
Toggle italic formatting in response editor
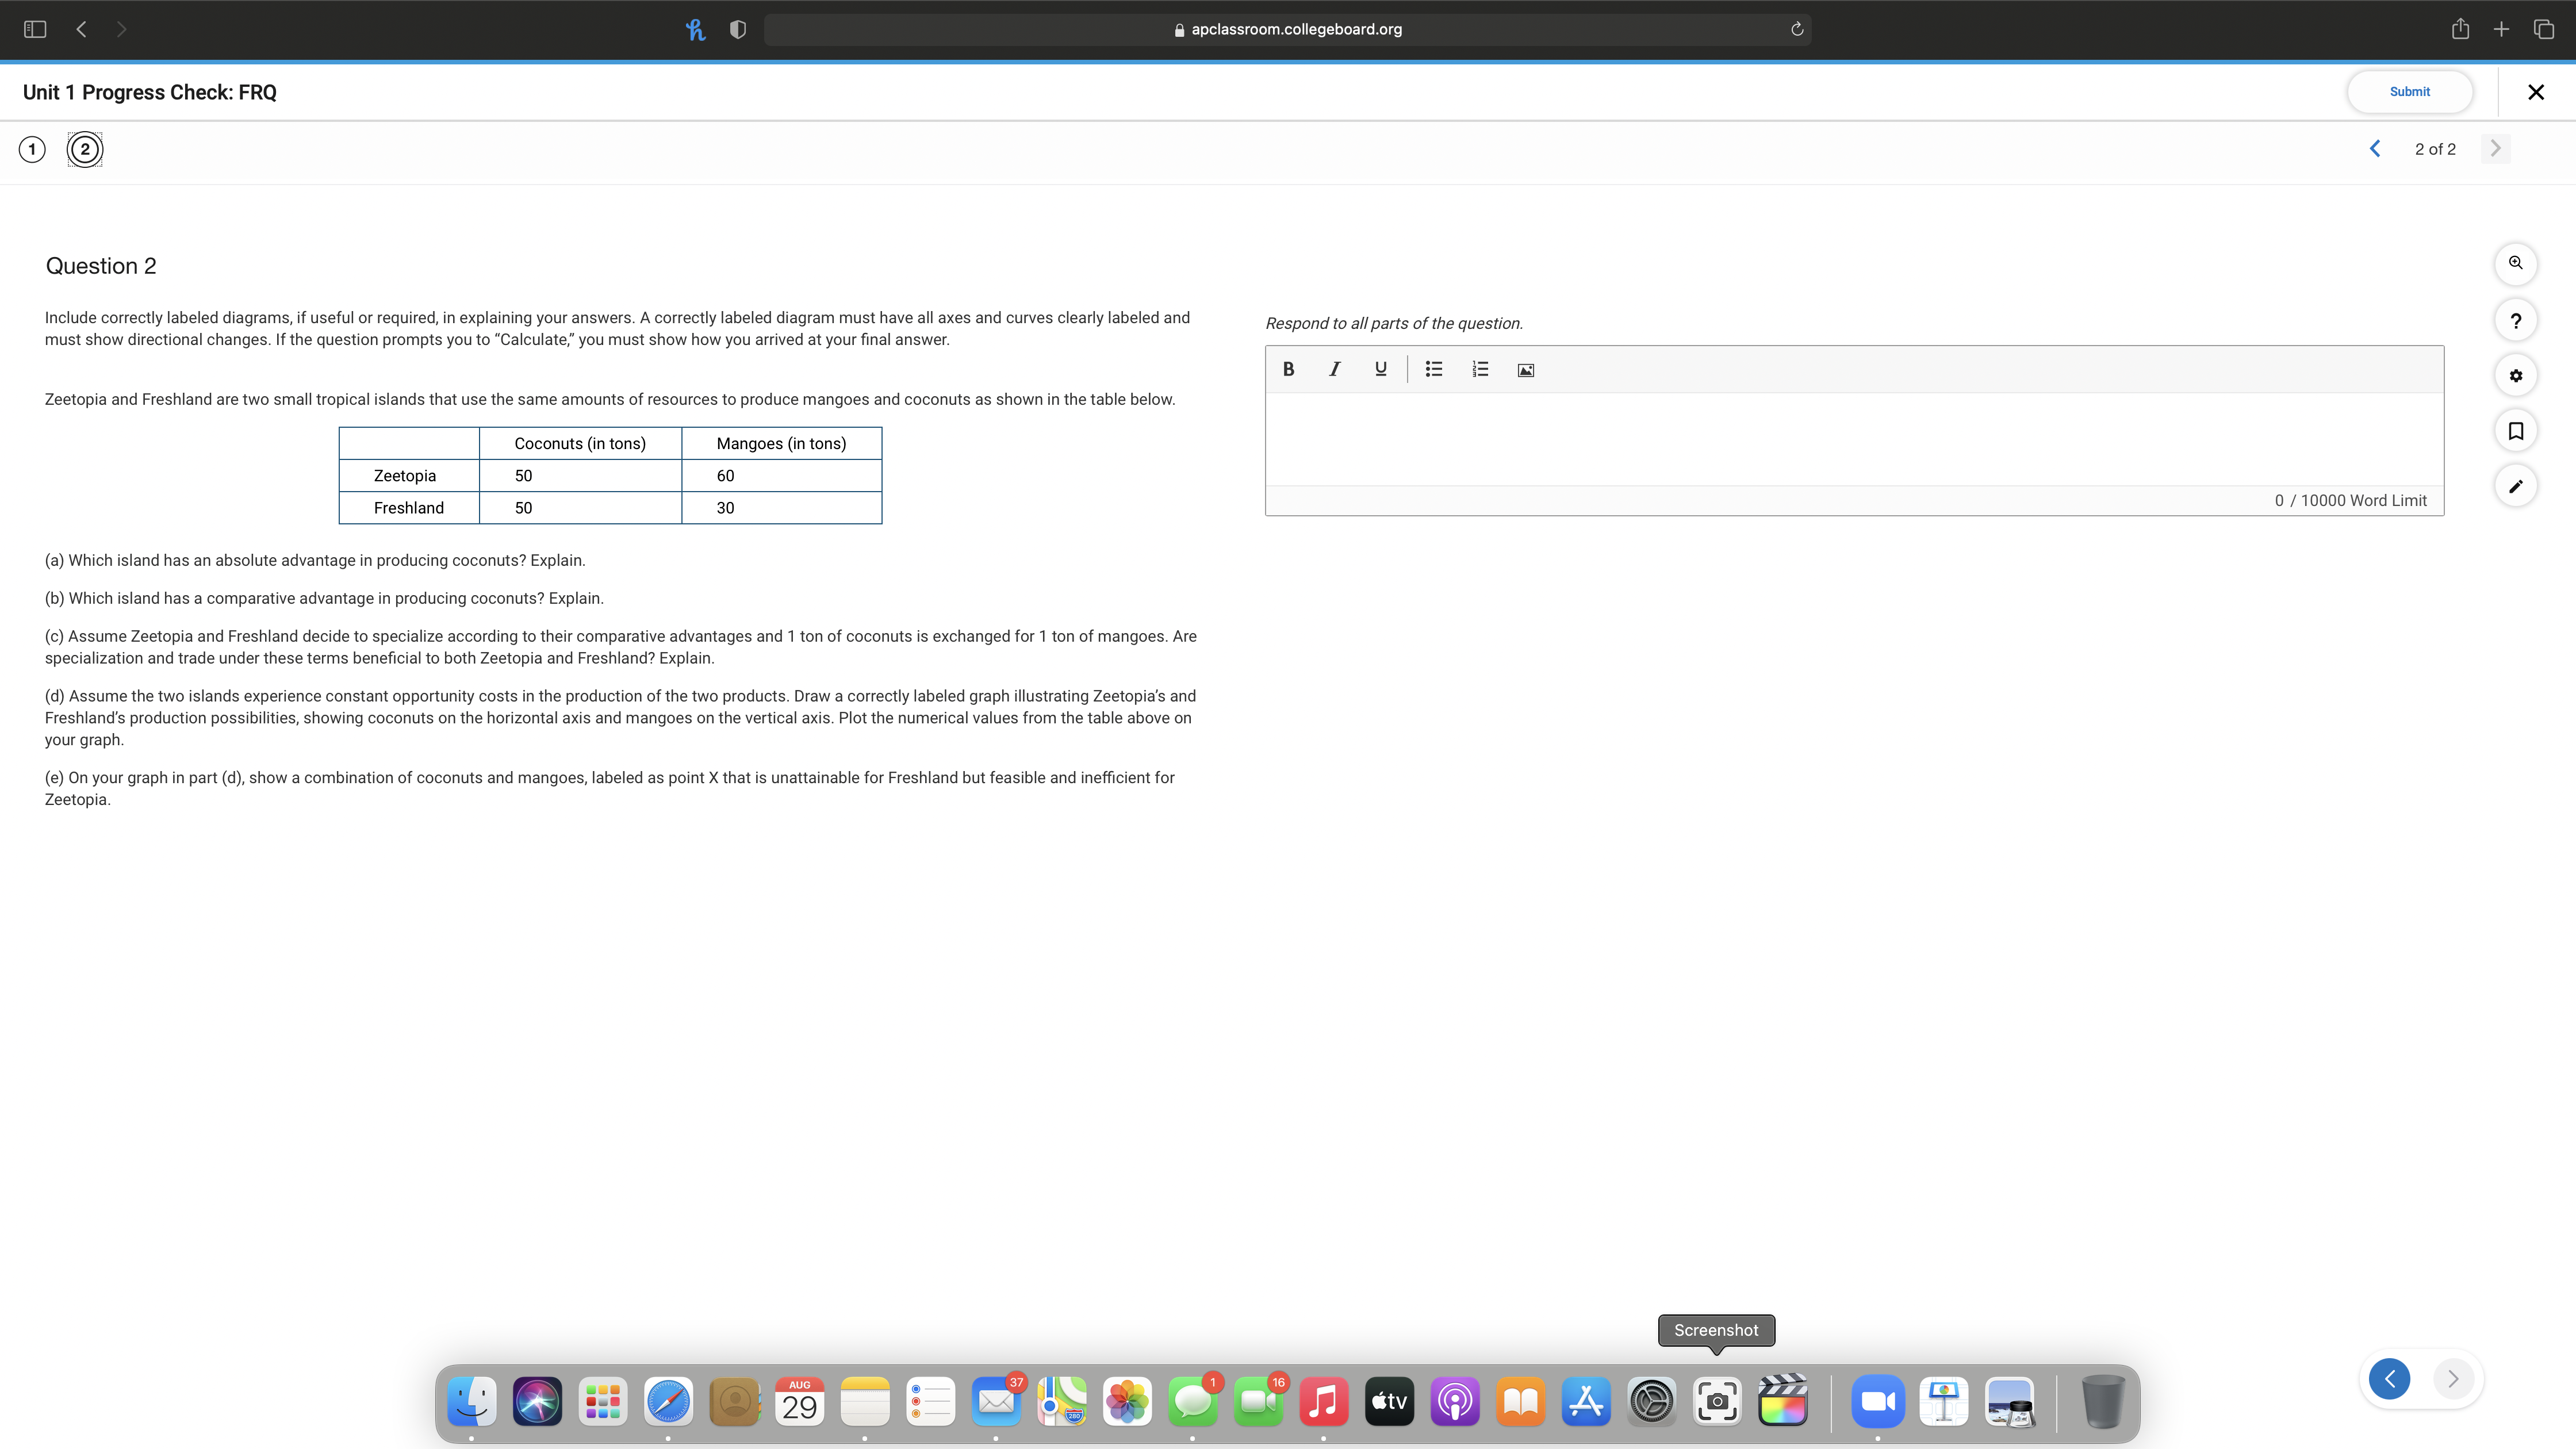click(1334, 369)
